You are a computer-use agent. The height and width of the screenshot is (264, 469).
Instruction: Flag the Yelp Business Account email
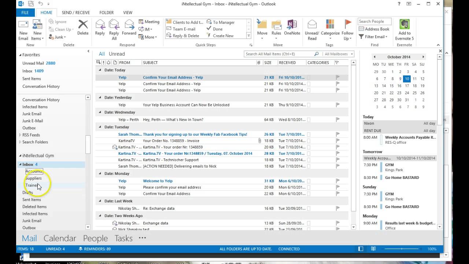[338, 105]
